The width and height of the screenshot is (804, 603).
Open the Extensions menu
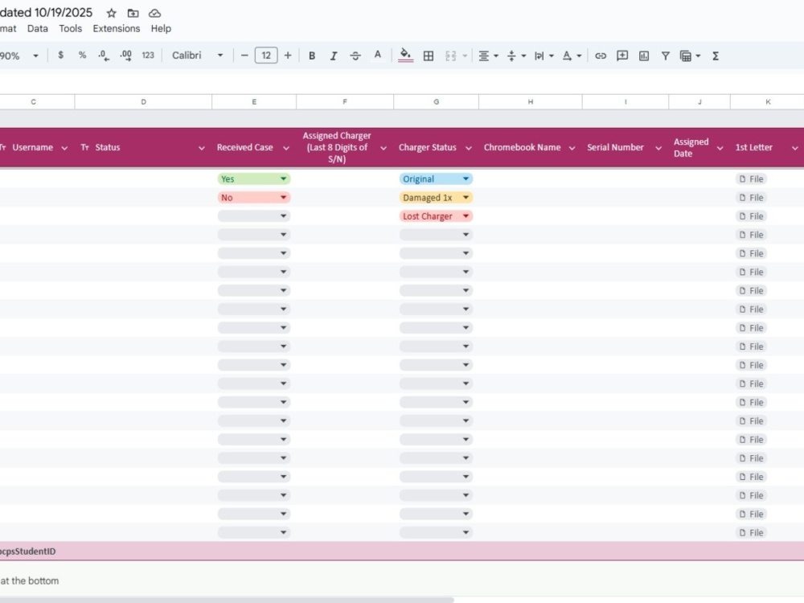point(117,29)
